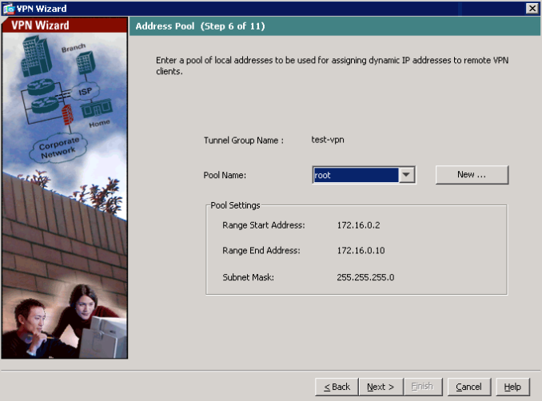Click the Address Pool (Step 6 of 11) heading
Image resolution: width=542 pixels, height=401 pixels.
click(200, 26)
